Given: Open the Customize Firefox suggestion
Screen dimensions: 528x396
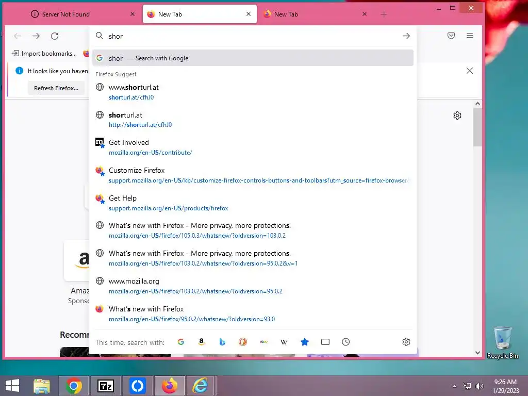Looking at the screenshot, I should pyautogui.click(x=253, y=175).
